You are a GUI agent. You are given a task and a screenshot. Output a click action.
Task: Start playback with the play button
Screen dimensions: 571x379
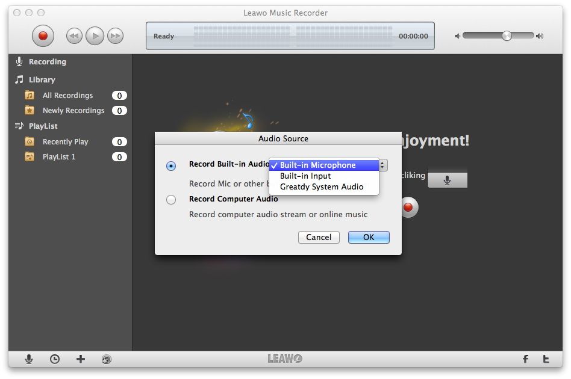click(x=95, y=35)
